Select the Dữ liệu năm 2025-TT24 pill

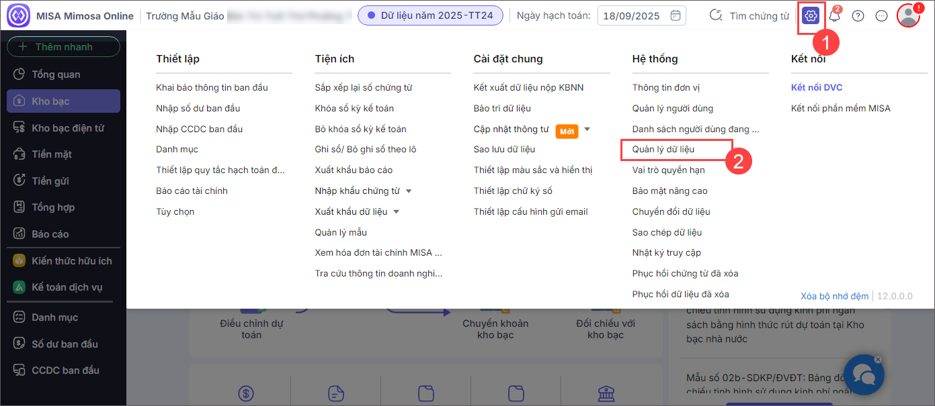coord(430,16)
